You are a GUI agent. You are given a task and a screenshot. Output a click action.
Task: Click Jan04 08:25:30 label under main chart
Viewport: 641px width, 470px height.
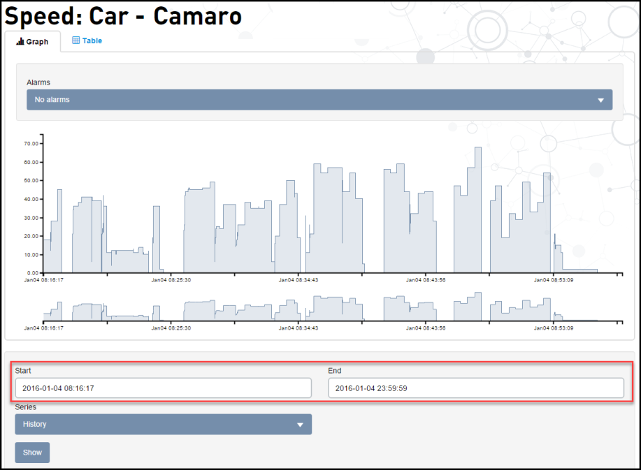171,280
